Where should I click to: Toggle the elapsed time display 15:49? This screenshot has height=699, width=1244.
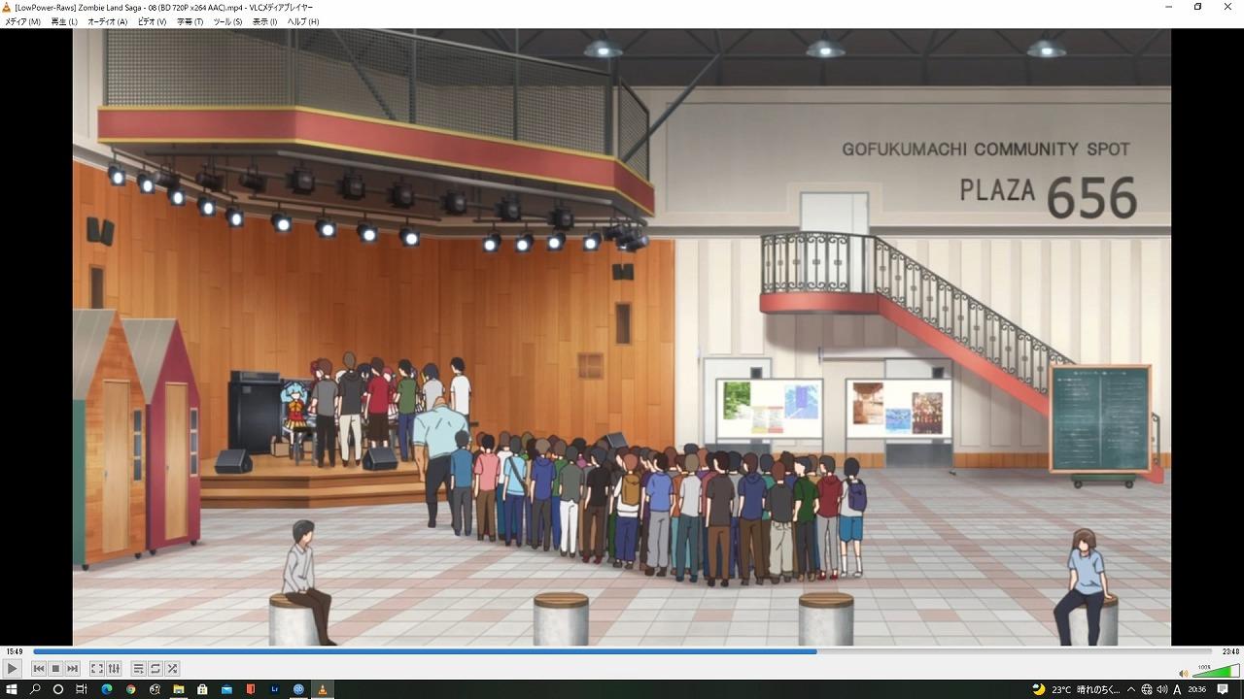click(14, 651)
